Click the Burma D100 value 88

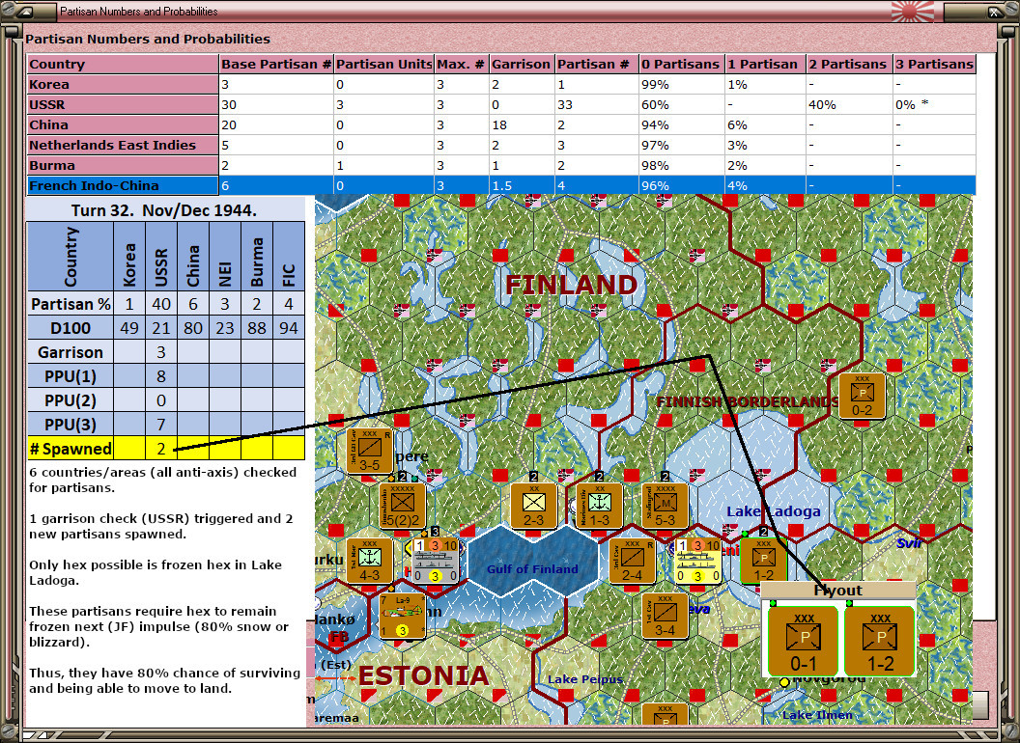tap(256, 328)
